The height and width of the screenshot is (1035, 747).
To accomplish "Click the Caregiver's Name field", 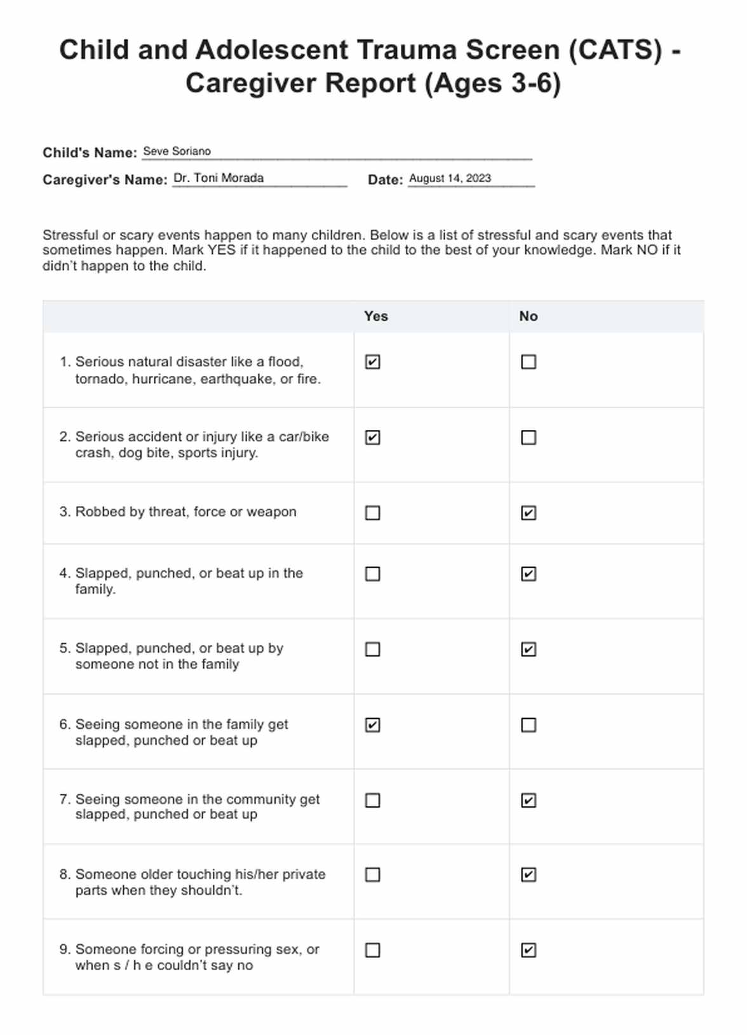I will click(x=260, y=178).
